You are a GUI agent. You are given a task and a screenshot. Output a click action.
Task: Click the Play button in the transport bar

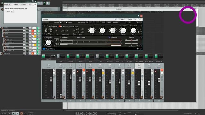pyautogui.click(x=13, y=113)
